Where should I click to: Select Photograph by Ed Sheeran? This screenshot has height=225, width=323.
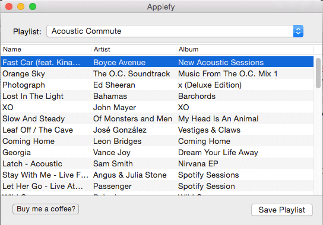[x=157, y=85]
